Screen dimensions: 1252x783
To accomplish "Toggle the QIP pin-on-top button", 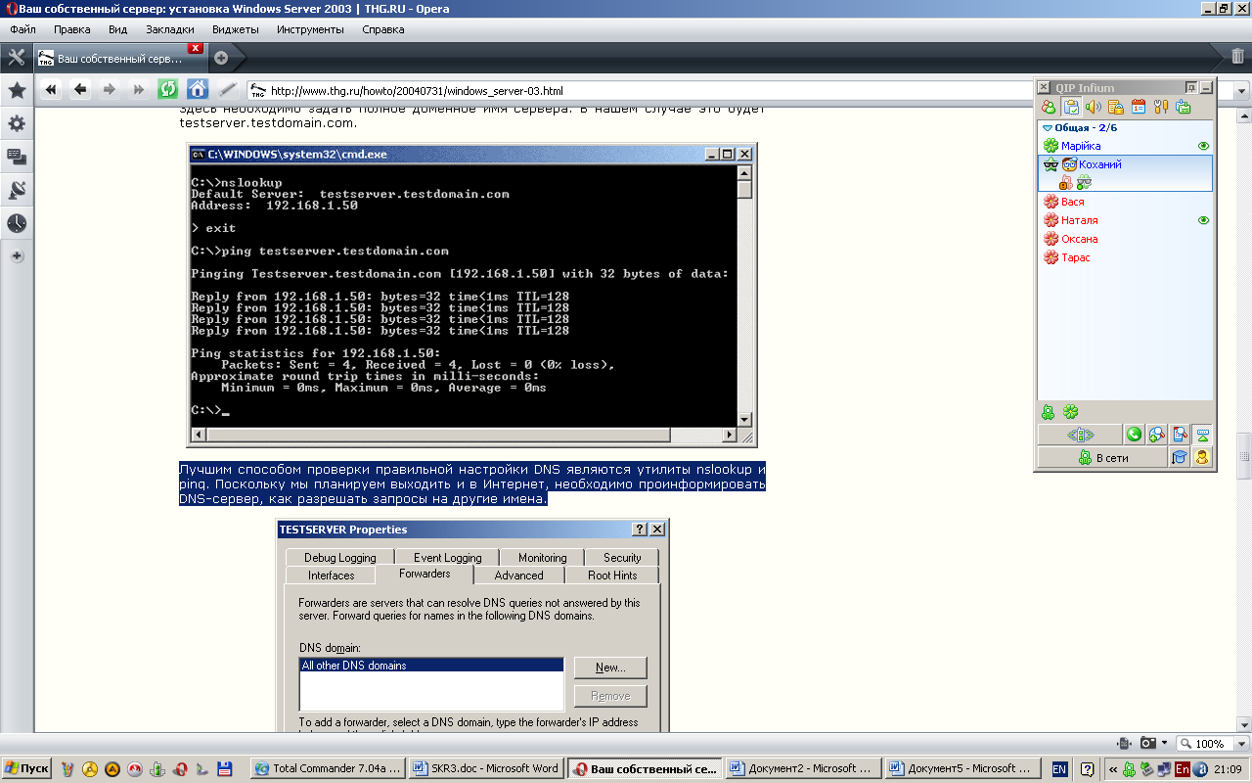I will coord(1190,87).
